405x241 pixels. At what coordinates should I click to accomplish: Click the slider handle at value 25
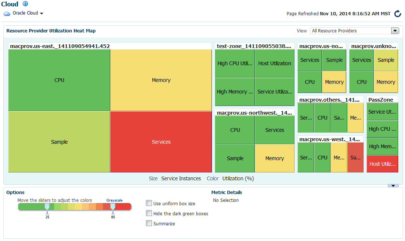[x=47, y=207]
